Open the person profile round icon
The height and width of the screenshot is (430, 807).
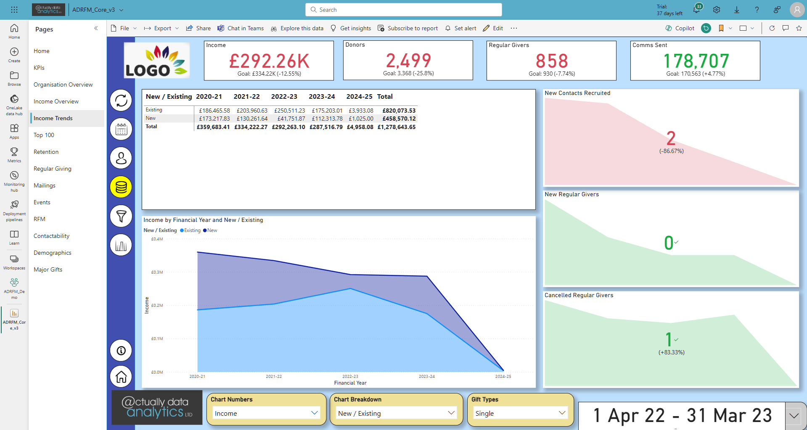click(121, 158)
